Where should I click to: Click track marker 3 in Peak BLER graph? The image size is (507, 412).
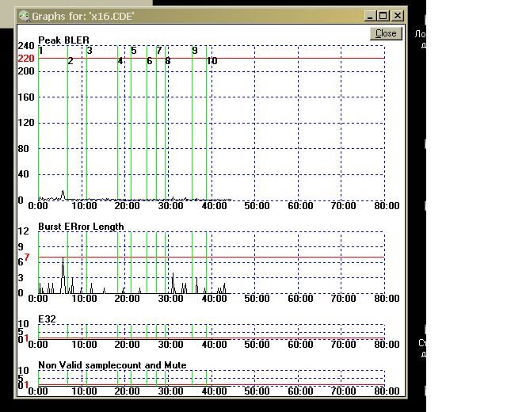tap(90, 51)
